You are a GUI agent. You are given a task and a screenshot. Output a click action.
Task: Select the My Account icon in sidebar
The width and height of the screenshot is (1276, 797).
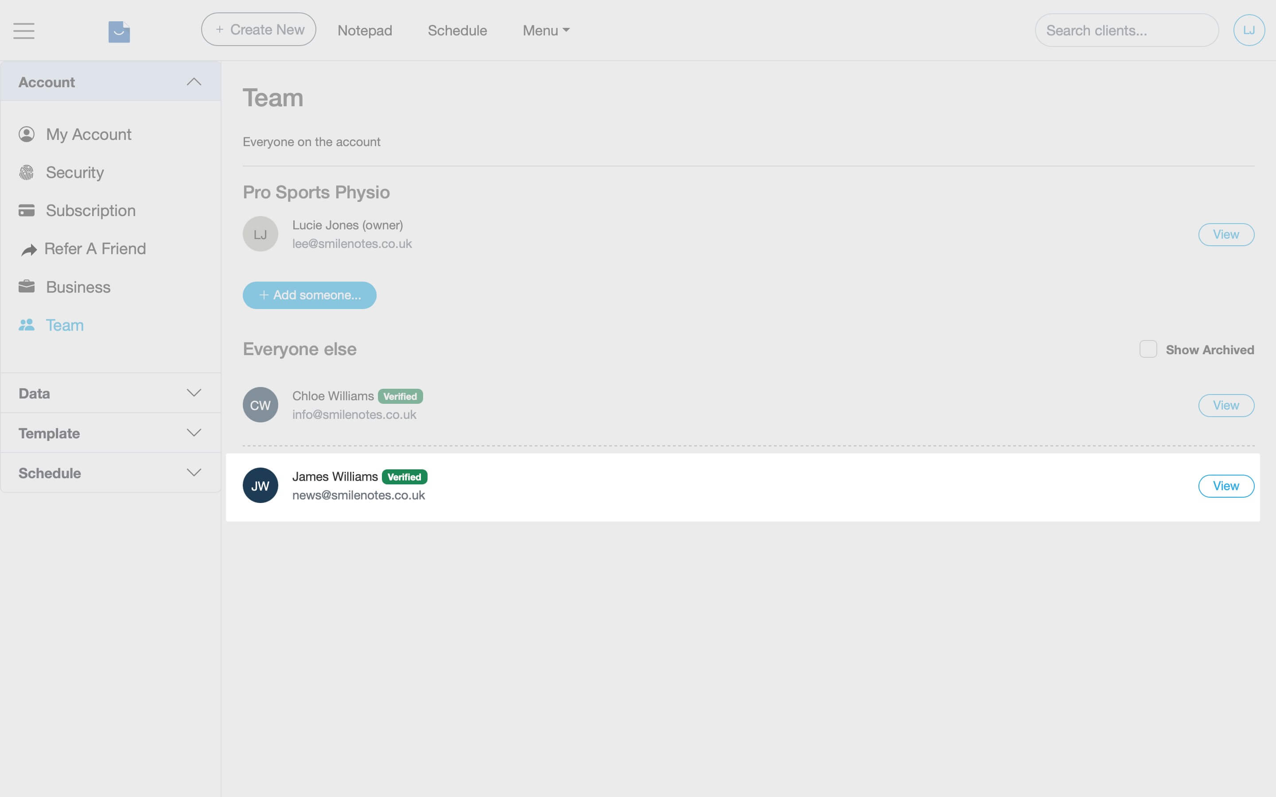pyautogui.click(x=27, y=134)
